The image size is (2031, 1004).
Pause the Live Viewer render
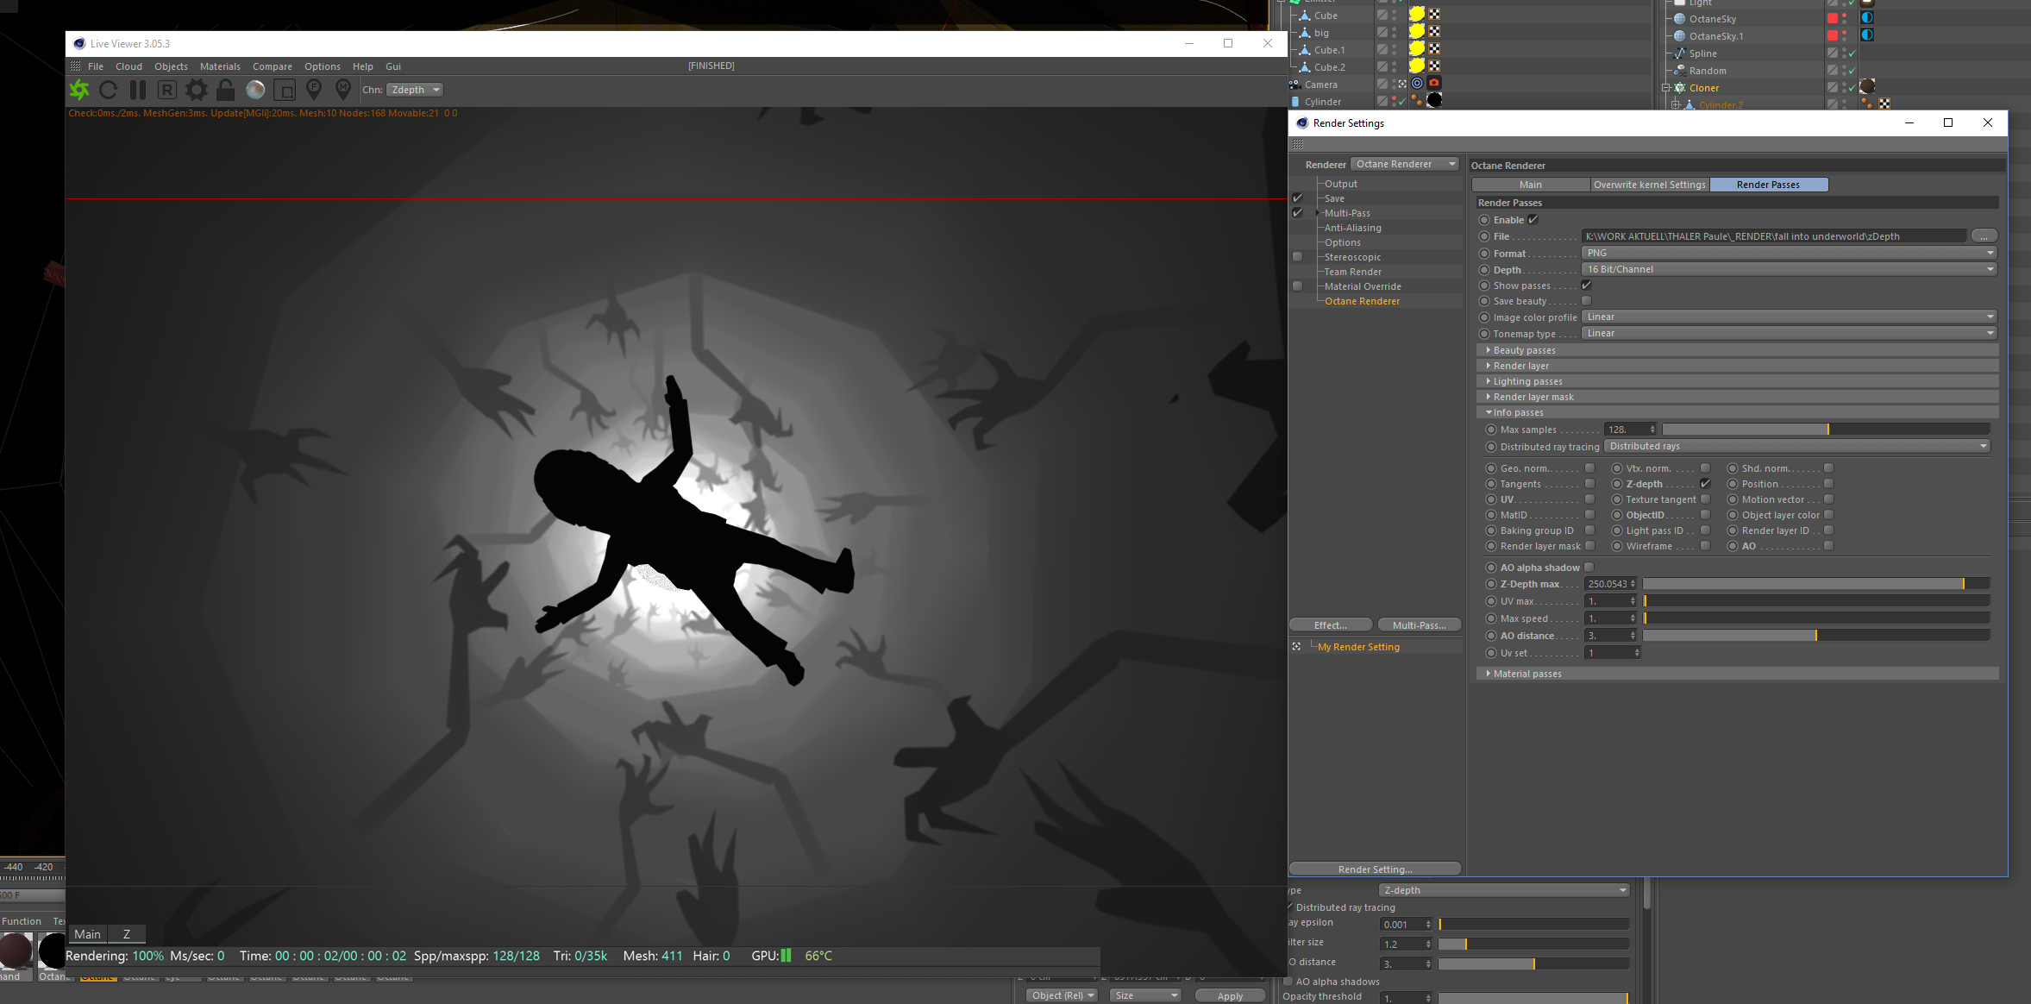138,90
